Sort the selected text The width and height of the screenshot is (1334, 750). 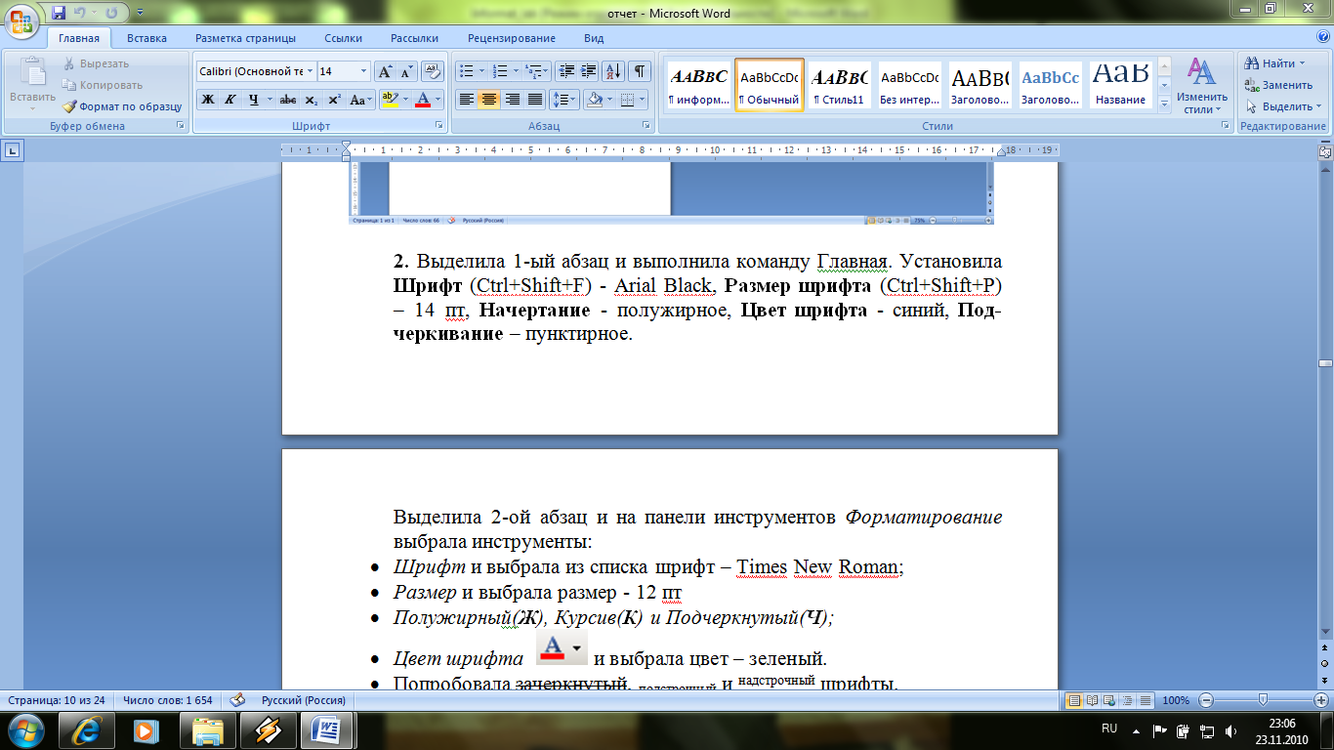[x=613, y=71]
